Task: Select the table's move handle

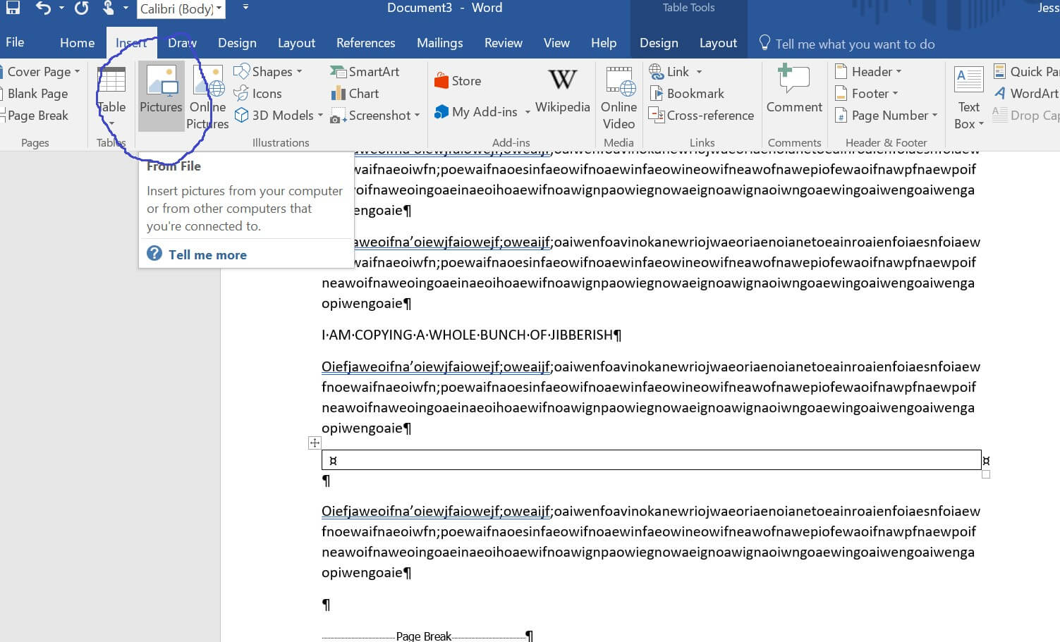Action: pyautogui.click(x=315, y=443)
